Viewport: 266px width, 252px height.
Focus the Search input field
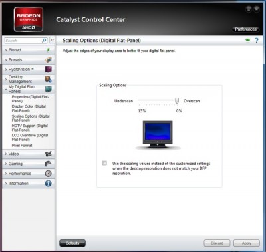coord(23,41)
